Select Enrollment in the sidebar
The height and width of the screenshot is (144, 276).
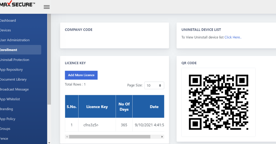coord(9,50)
